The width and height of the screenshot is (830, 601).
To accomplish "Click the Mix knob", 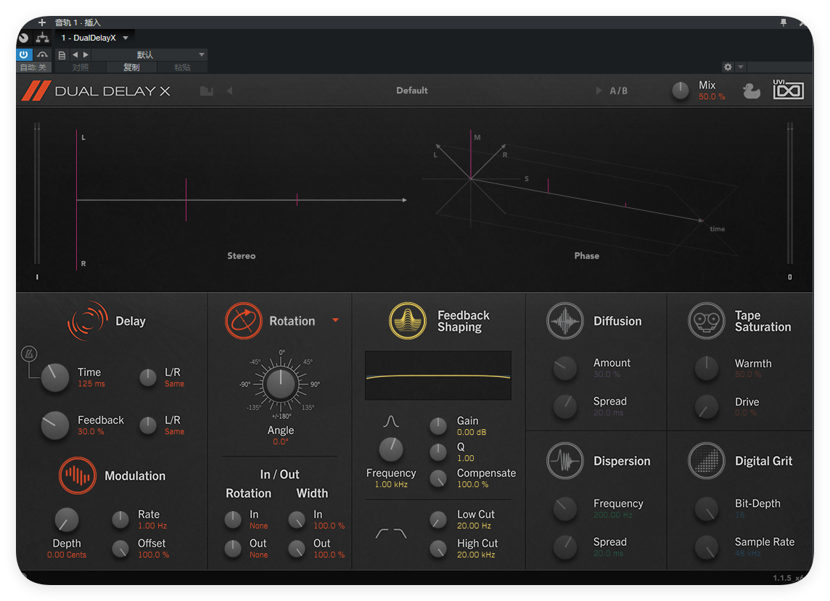I will click(681, 91).
